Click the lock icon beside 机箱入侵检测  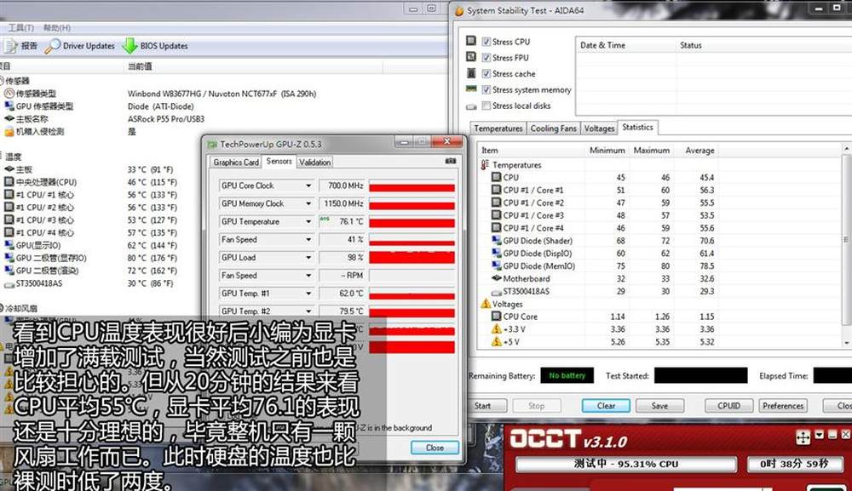pyautogui.click(x=9, y=131)
